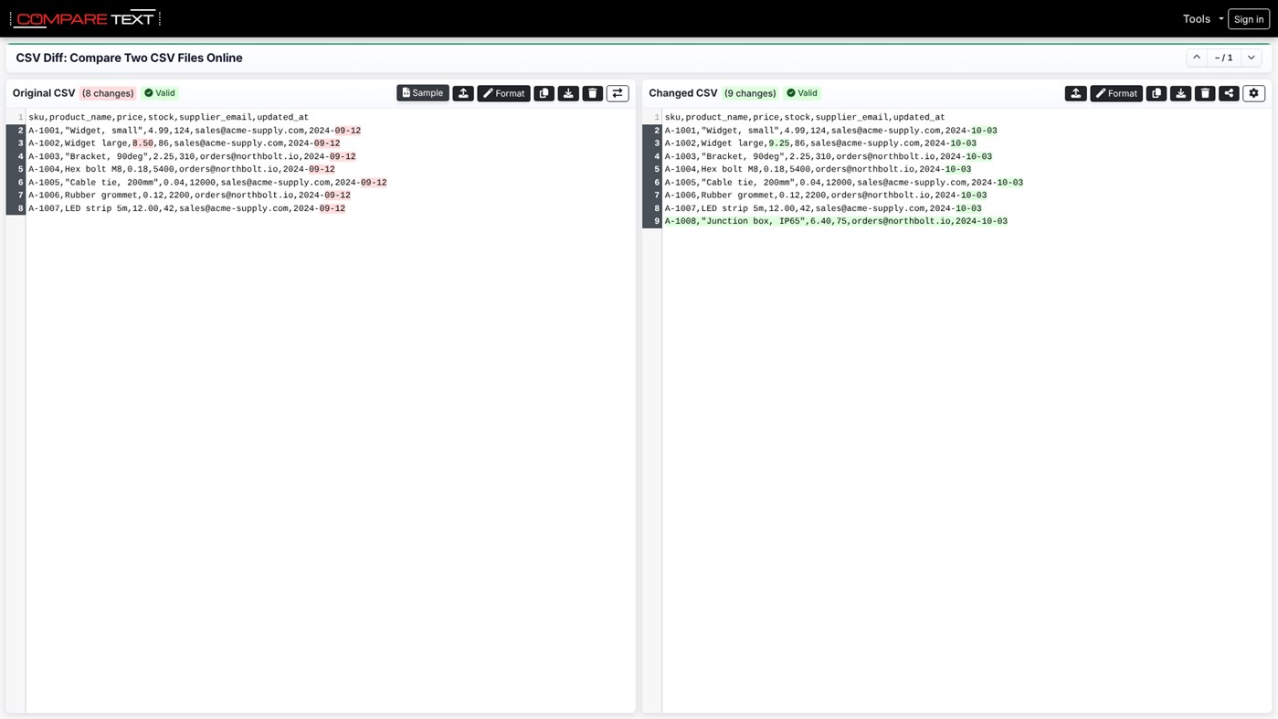Viewport: 1278px width, 719px height.
Task: Copy the Changed CSV contents
Action: click(1157, 93)
